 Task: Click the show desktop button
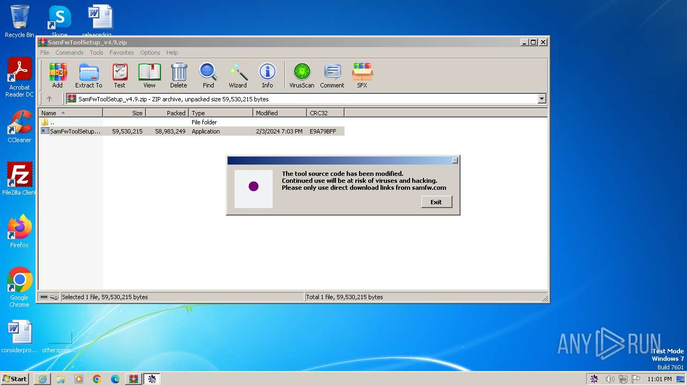point(682,379)
